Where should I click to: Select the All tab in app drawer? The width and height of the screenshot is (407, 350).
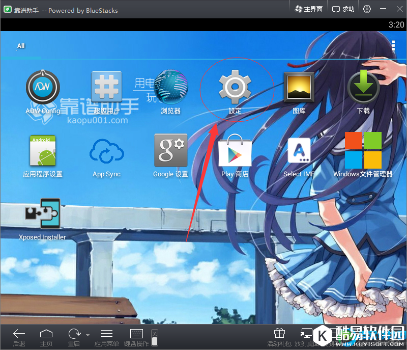tap(21, 46)
